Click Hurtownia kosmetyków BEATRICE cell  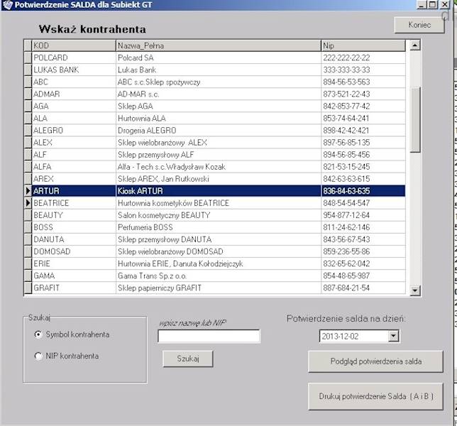pos(219,203)
